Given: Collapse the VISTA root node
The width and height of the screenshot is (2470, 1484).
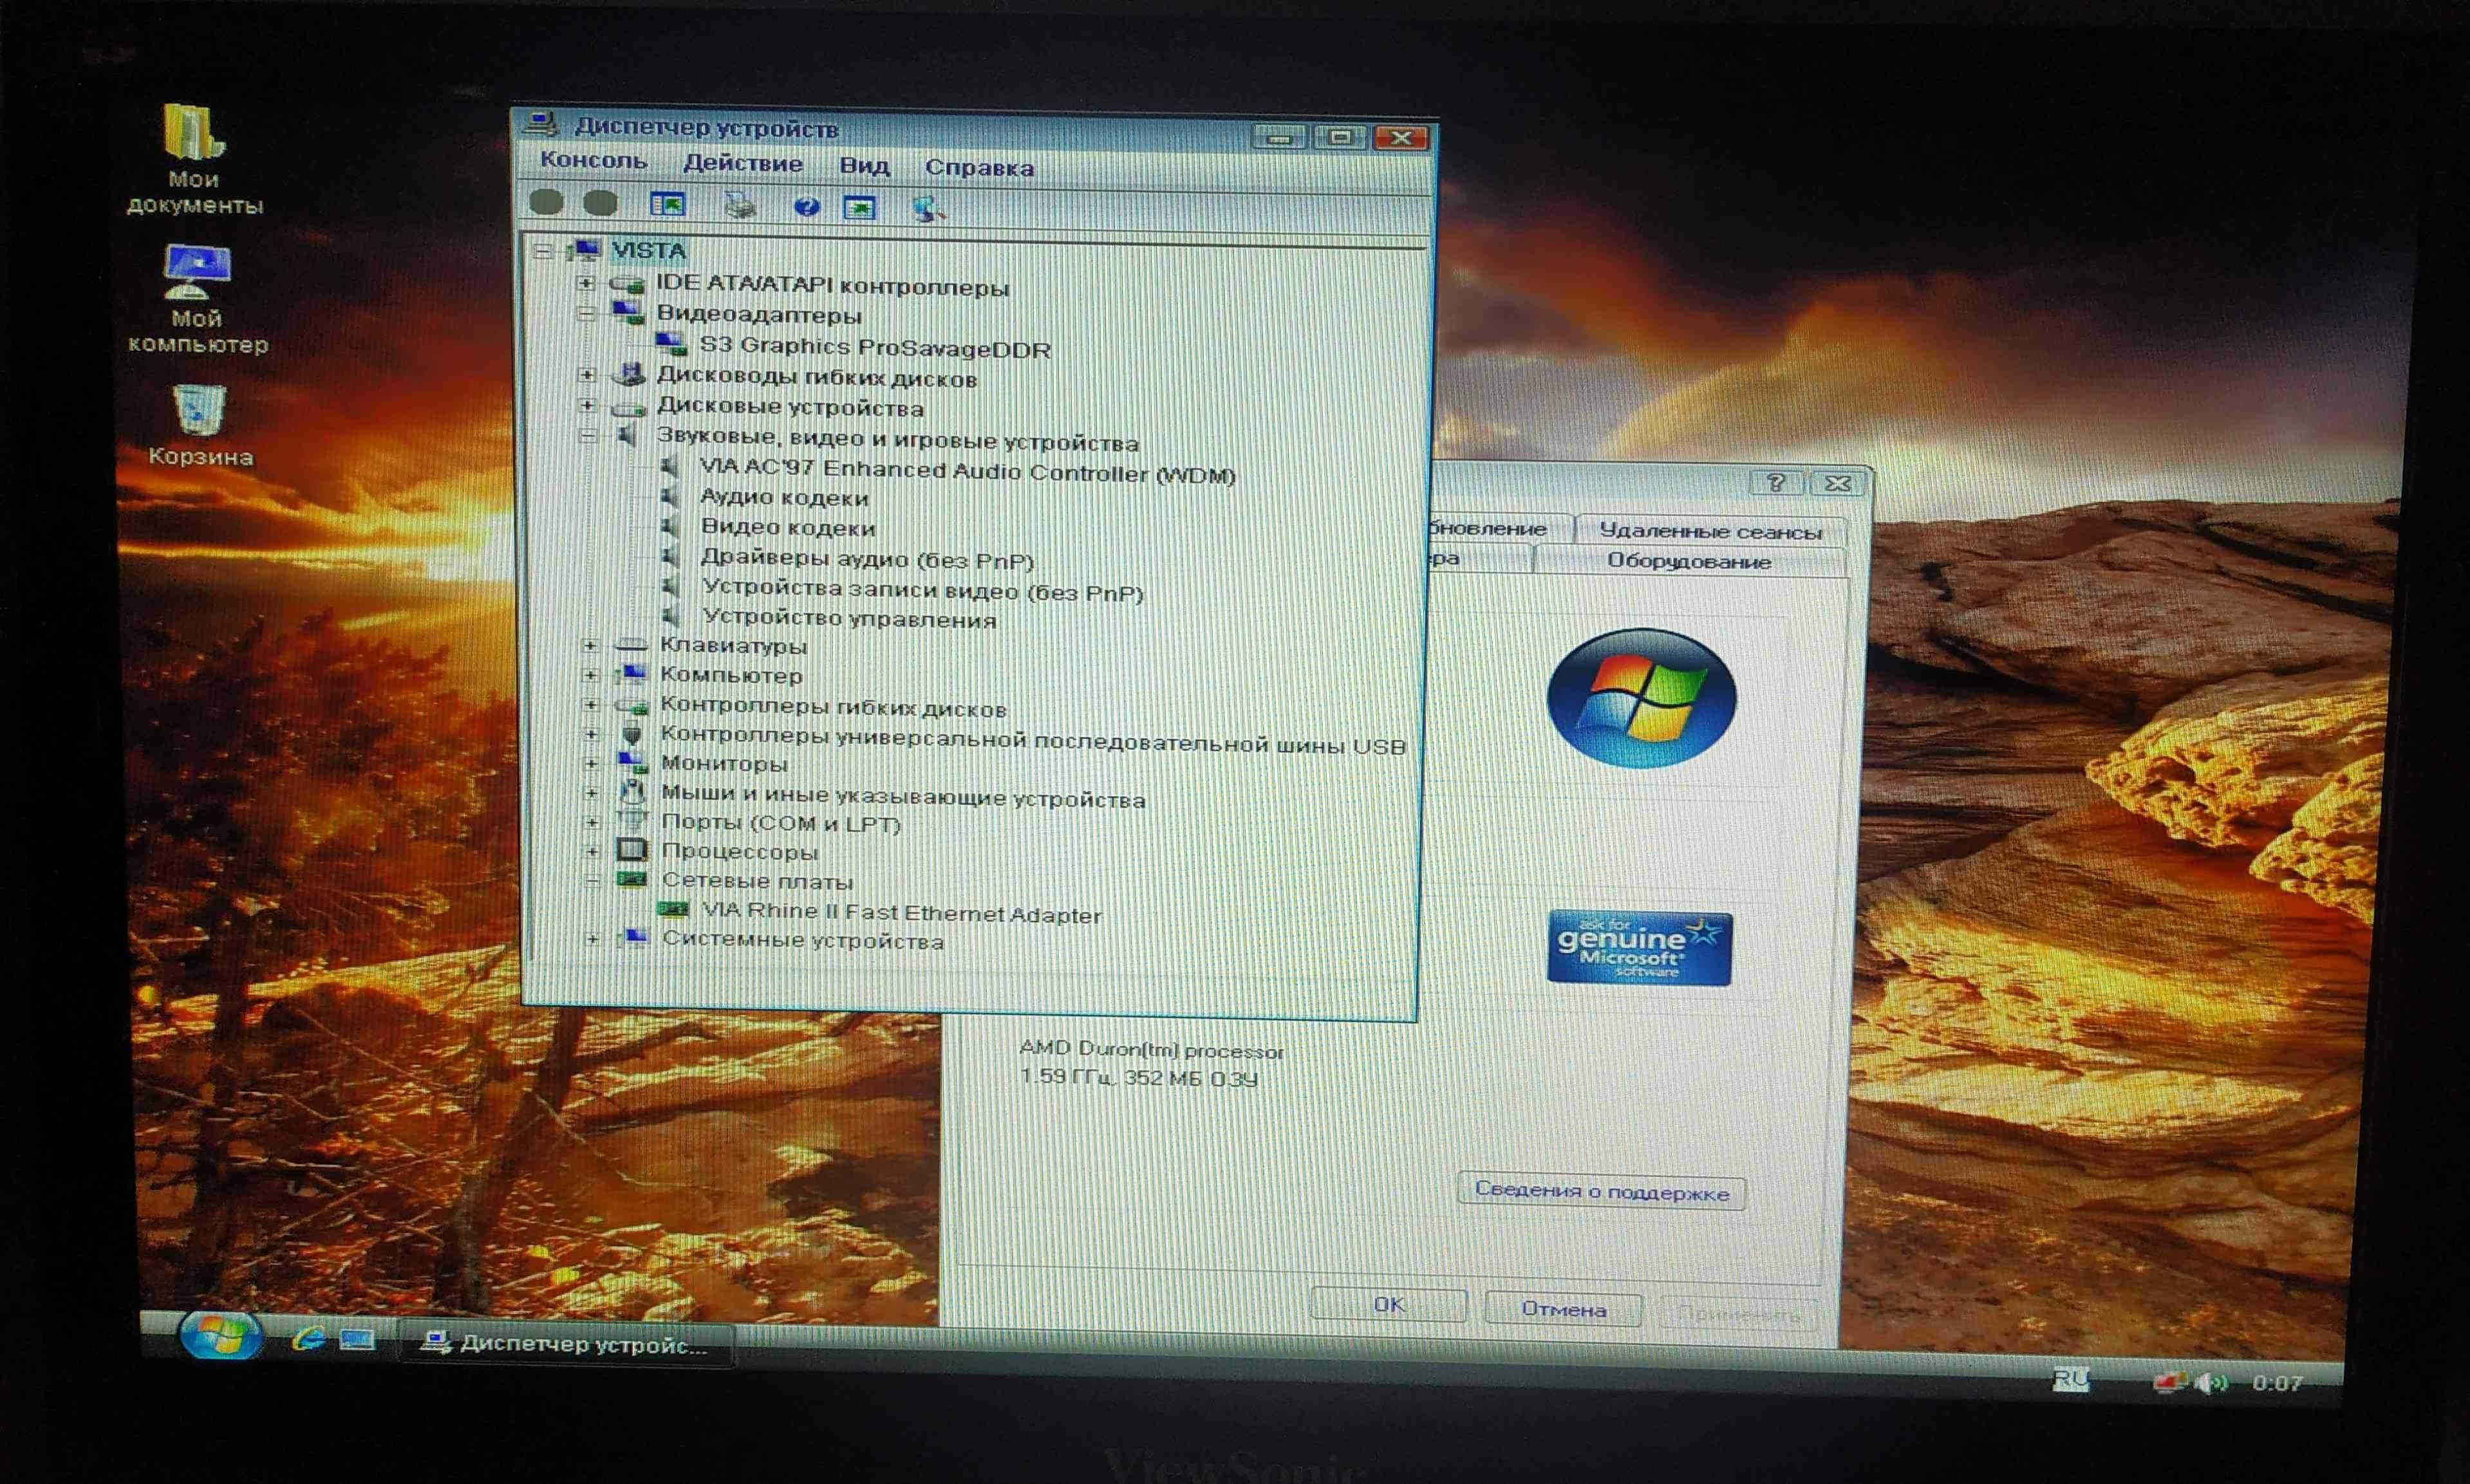Looking at the screenshot, I should 542,251.
